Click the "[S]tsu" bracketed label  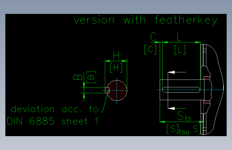pos(178,129)
